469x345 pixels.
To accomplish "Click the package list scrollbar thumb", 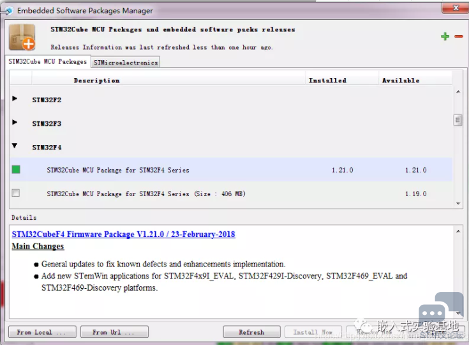I will tap(458, 120).
